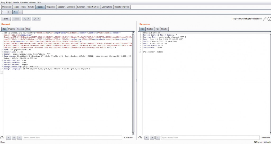Open the forward-history dropdown arrow

[x=39, y=19]
